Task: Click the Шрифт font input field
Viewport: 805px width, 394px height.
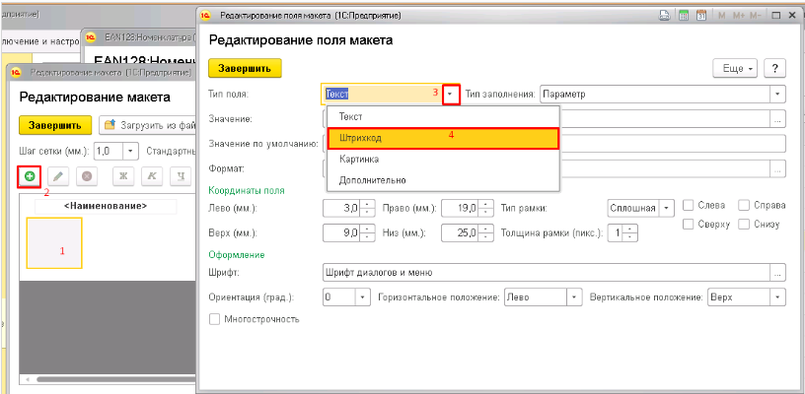Action: [546, 273]
